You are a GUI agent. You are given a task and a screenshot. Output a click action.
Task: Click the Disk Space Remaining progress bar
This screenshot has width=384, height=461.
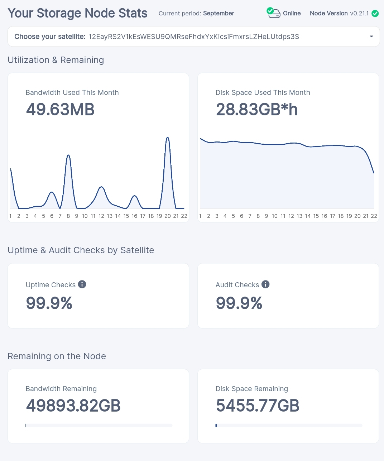point(289,426)
